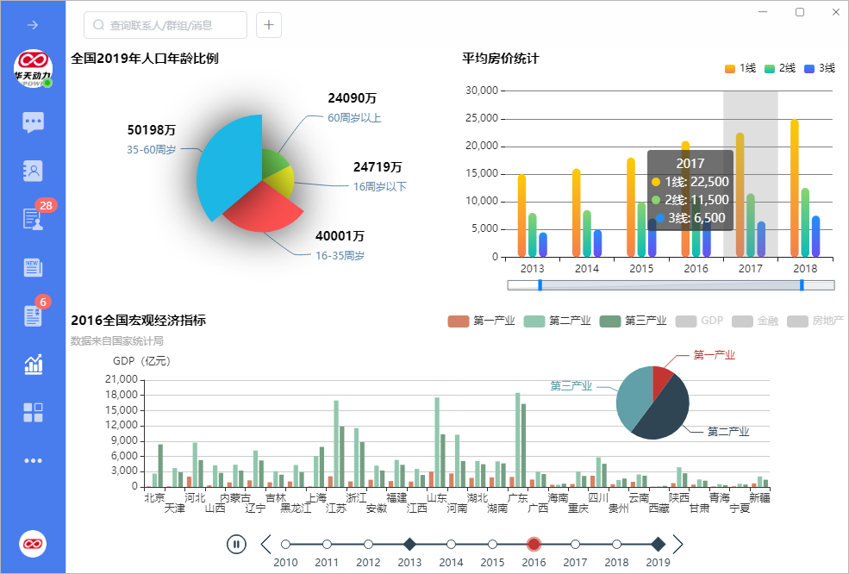849x574 pixels.
Task: Advance timeline with the right chevron
Action: pyautogui.click(x=678, y=544)
